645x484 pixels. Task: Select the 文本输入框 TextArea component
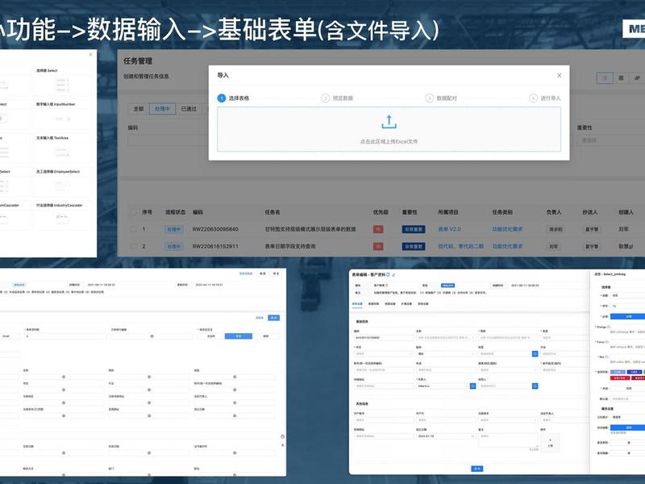click(x=62, y=148)
